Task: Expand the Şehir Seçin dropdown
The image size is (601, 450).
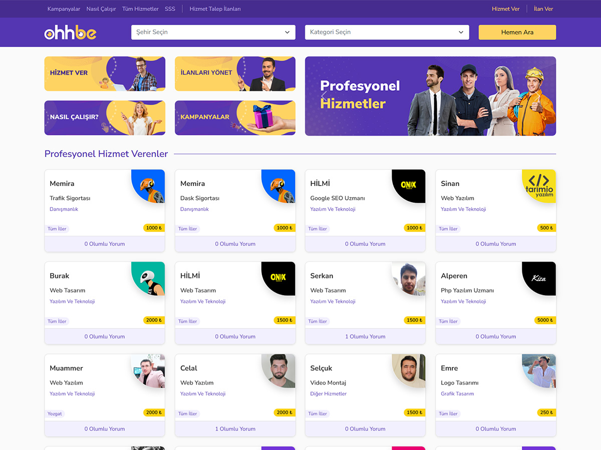Action: (x=213, y=32)
